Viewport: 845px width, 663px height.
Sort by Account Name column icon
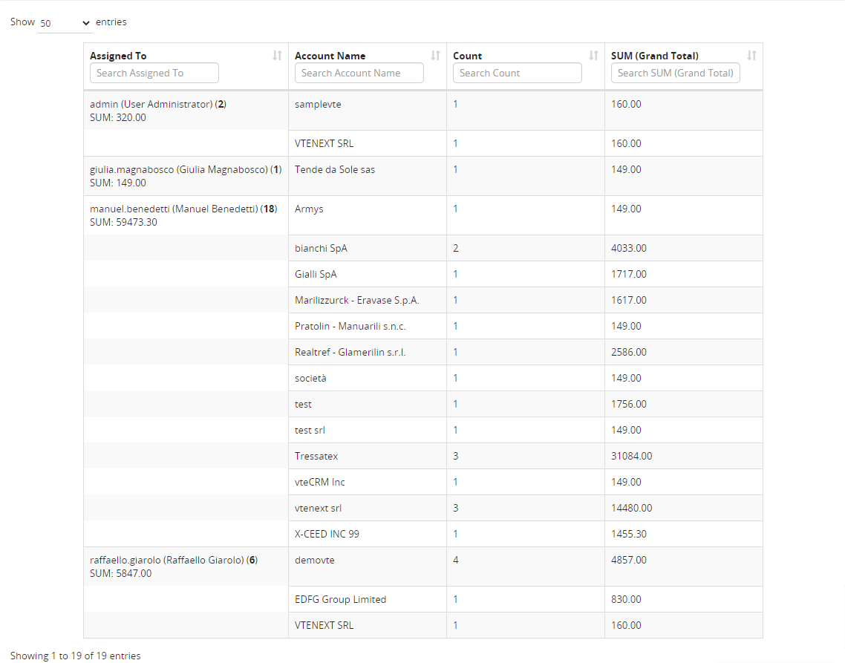[x=435, y=56]
